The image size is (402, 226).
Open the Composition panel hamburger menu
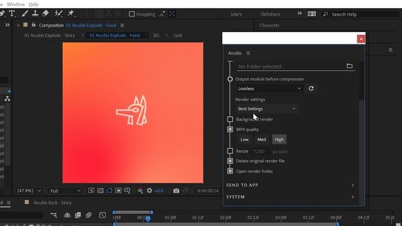tap(122, 25)
